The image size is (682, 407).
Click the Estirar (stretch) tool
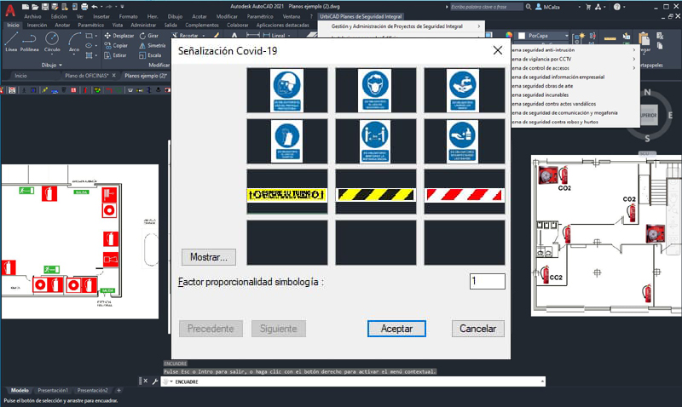tap(115, 55)
